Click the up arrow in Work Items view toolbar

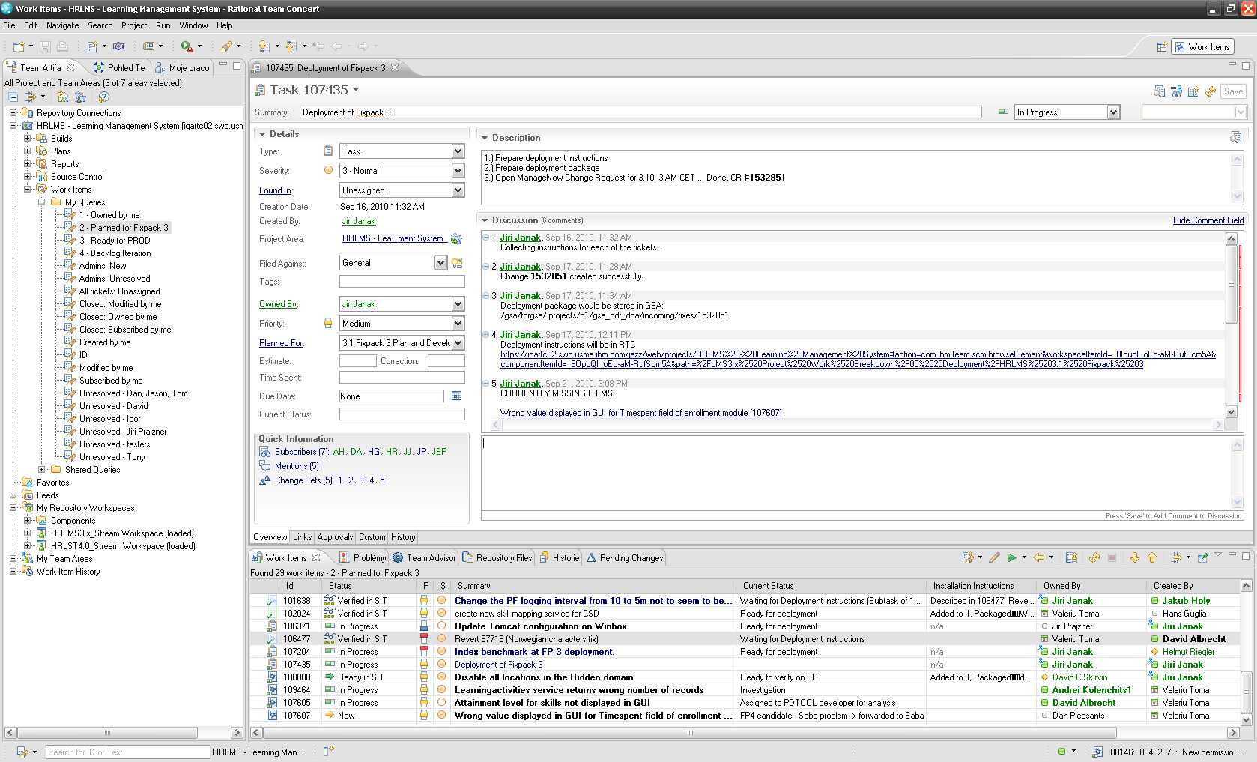click(1152, 558)
